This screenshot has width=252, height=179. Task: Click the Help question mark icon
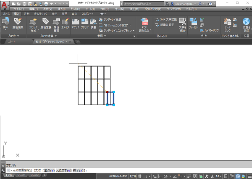210,4
